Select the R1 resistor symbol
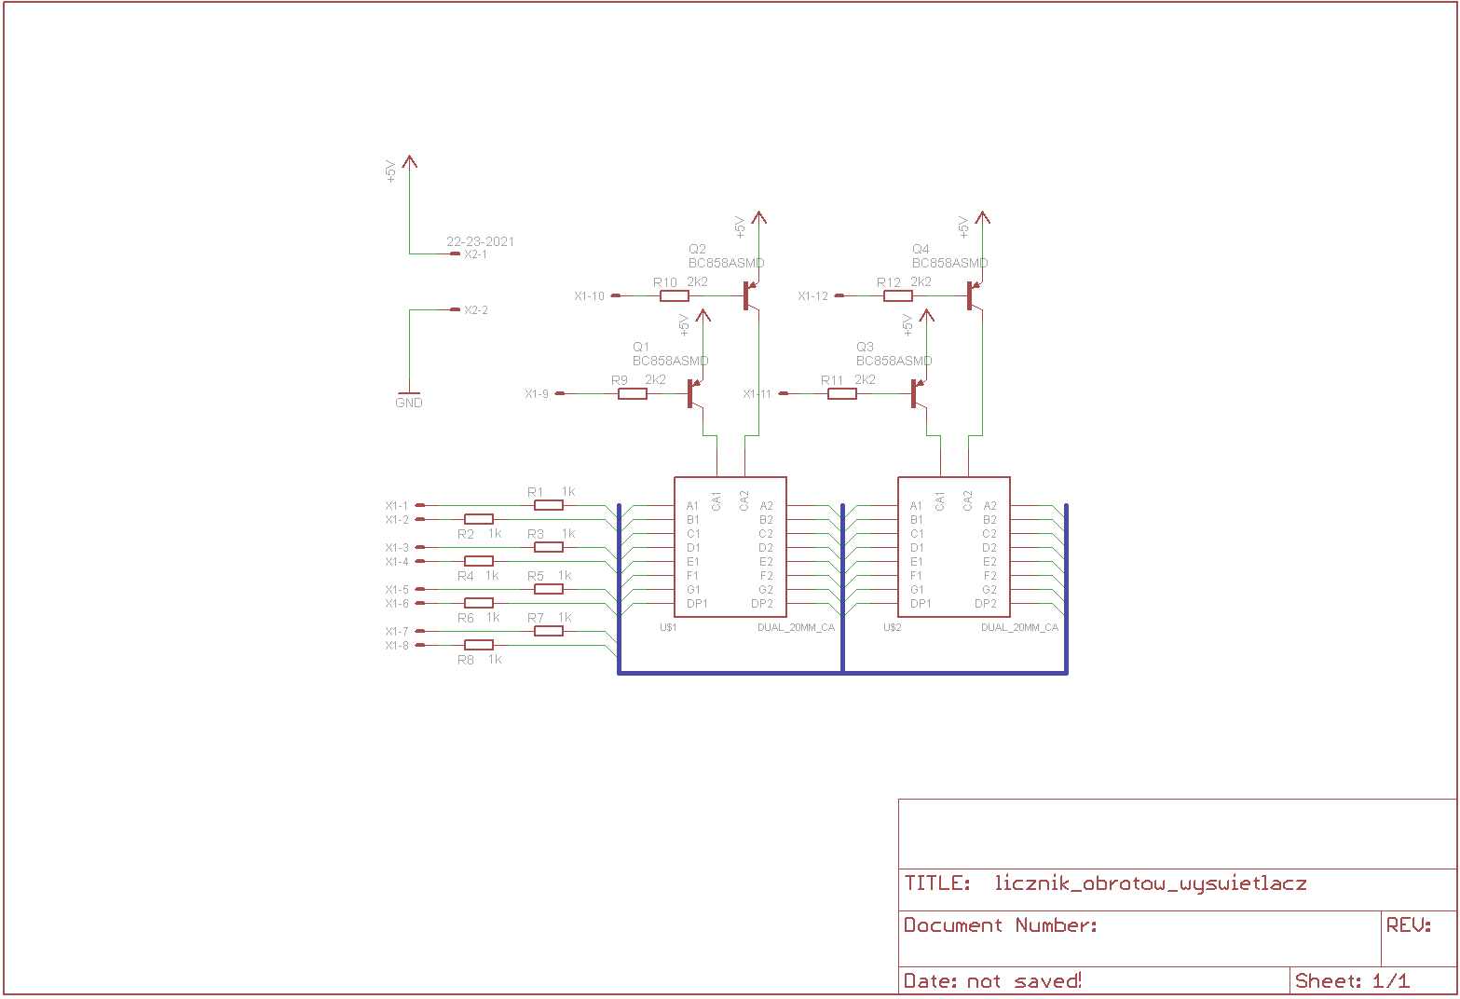This screenshot has height=999, width=1460. pyautogui.click(x=549, y=505)
